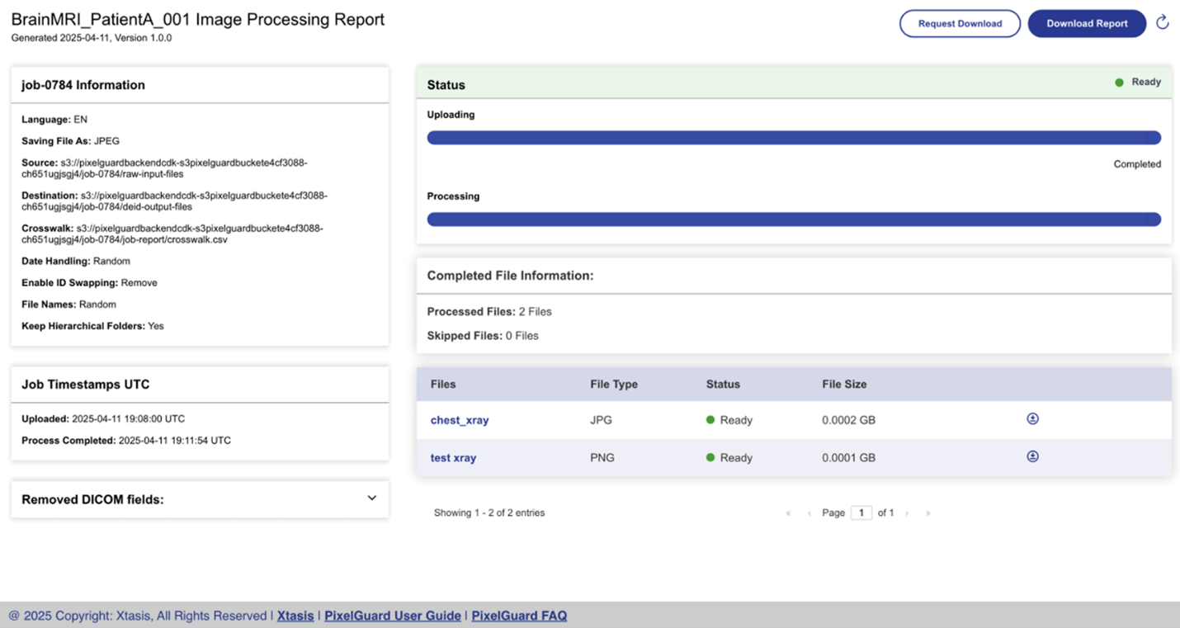Expand the Removed DICOM fields section

pyautogui.click(x=372, y=498)
